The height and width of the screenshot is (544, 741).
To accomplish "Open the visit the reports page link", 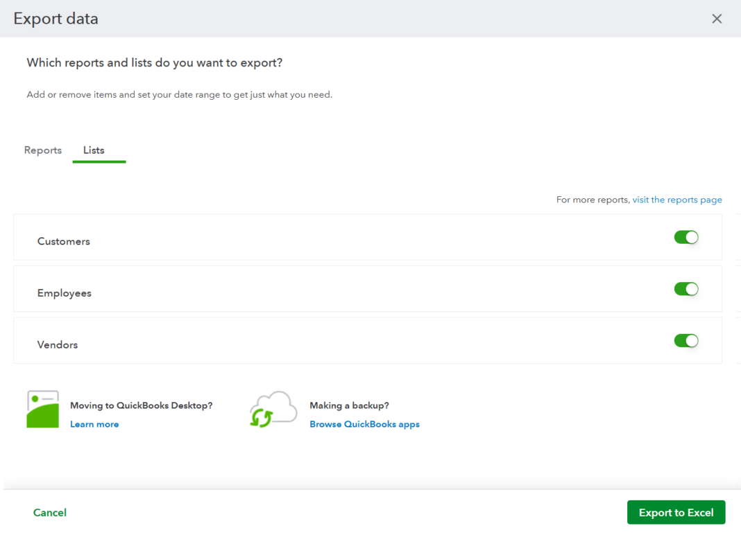I will coord(677,200).
